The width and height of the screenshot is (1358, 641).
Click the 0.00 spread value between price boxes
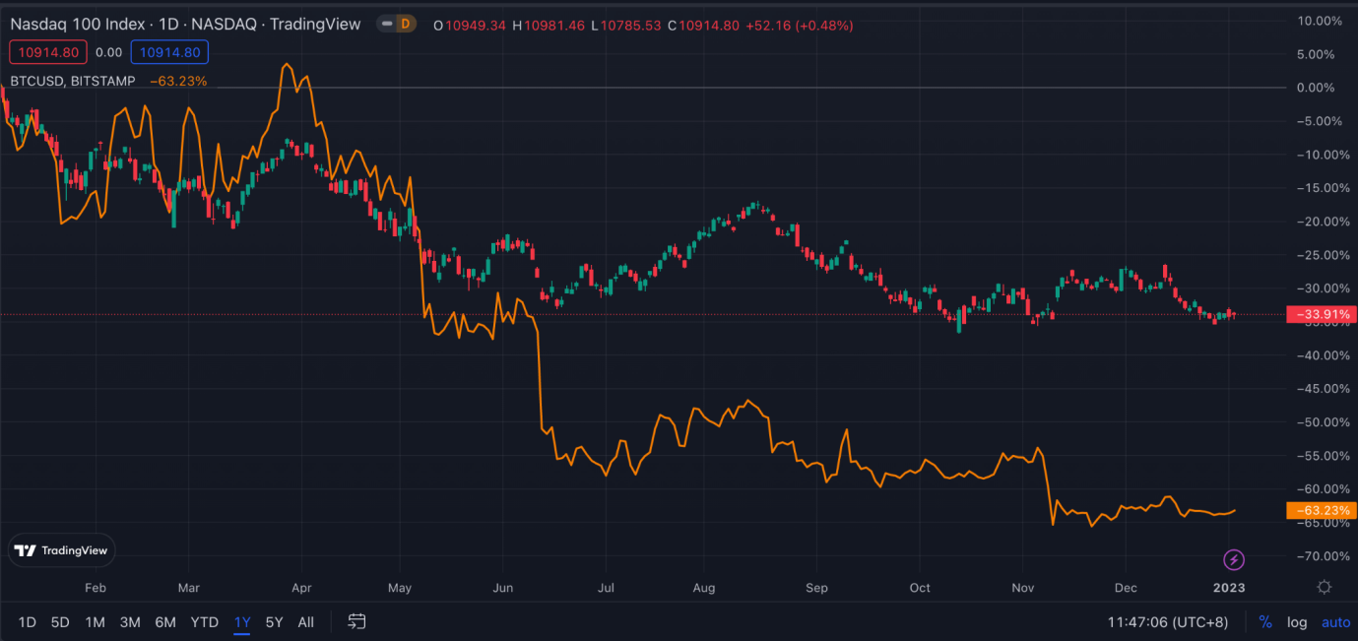[x=108, y=53]
